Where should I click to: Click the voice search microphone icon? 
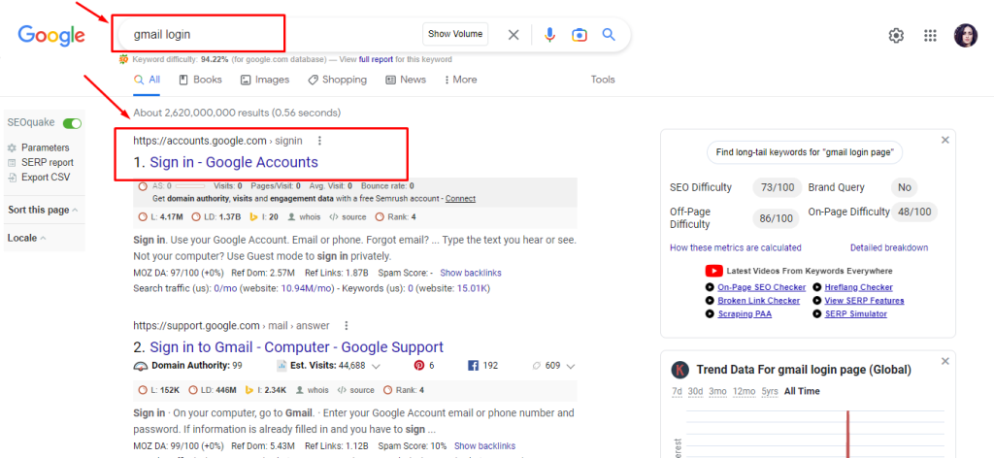549,35
